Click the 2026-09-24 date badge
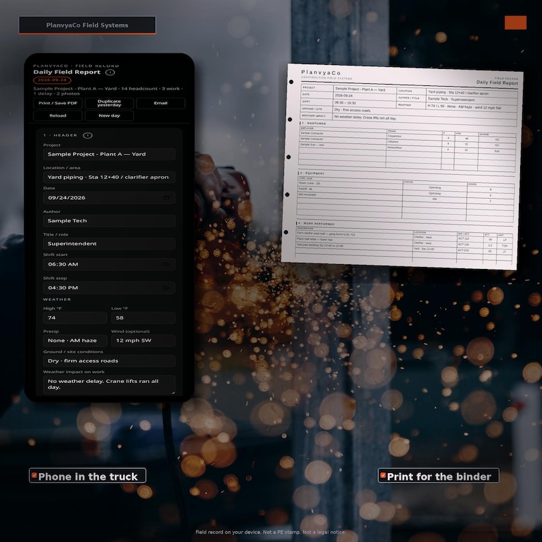This screenshot has width=542, height=542. click(x=52, y=80)
